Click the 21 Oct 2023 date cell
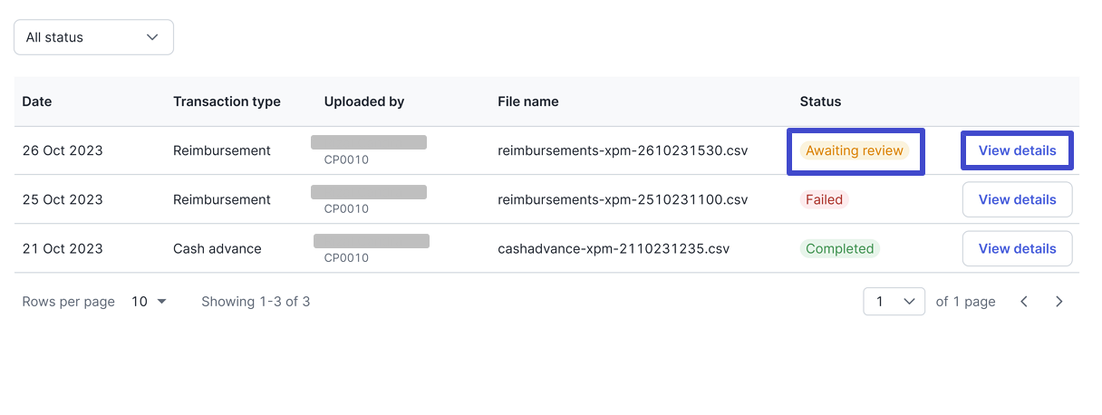 point(63,248)
